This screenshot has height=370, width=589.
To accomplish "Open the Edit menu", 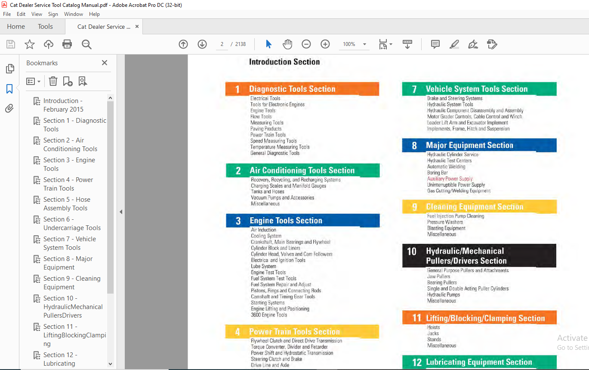I will point(21,14).
